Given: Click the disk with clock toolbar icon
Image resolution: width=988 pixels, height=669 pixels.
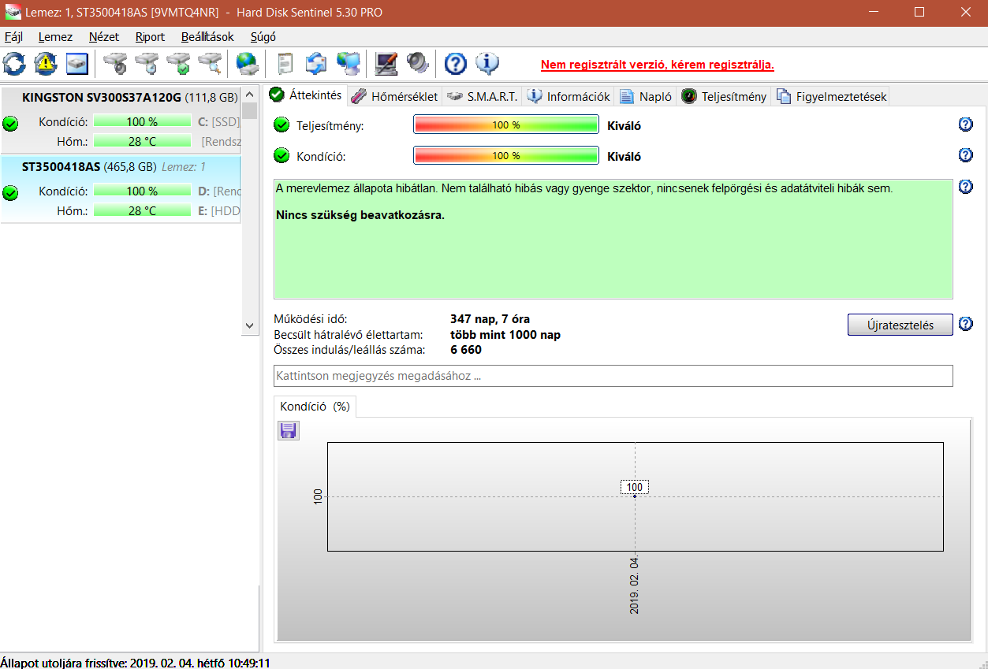Looking at the screenshot, I should coord(147,63).
